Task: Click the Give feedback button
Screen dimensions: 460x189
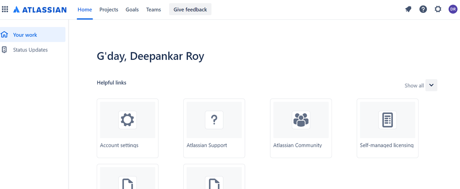Action: coord(190,9)
